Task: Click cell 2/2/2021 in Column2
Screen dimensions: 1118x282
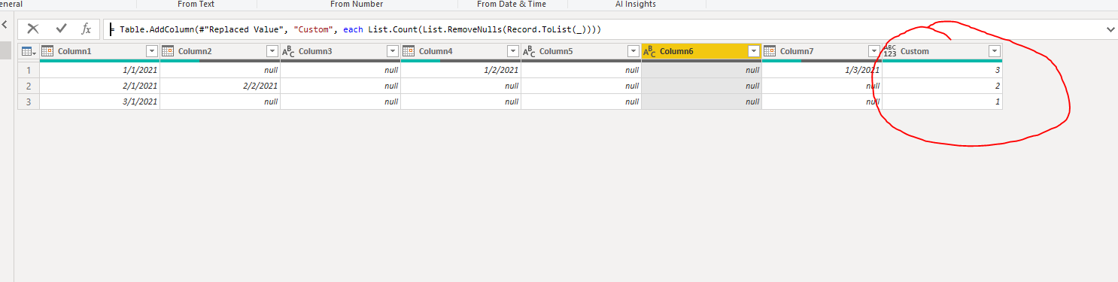Action: coord(220,86)
